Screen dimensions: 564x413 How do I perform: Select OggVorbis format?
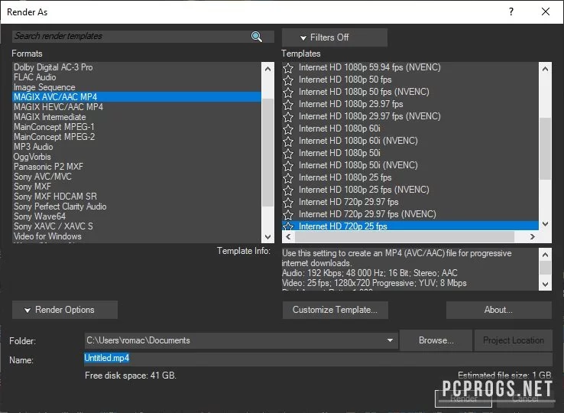coord(137,157)
